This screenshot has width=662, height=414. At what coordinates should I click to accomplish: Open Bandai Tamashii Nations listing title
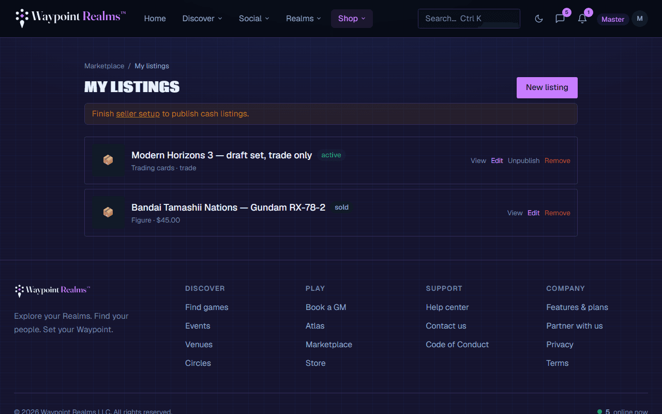229,208
